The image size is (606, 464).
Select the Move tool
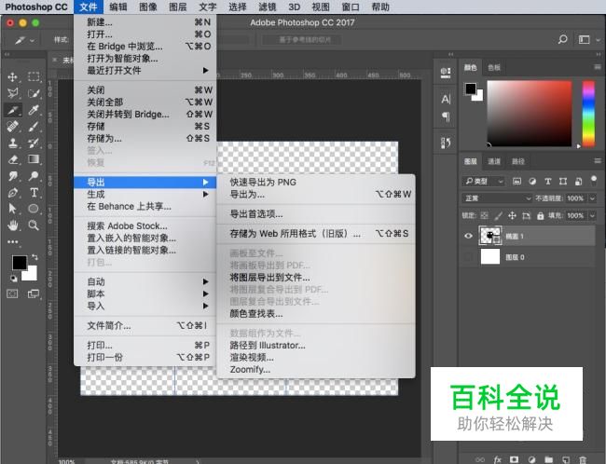coord(12,76)
